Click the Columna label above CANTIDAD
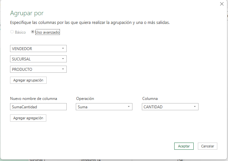 pyautogui.click(x=150, y=99)
